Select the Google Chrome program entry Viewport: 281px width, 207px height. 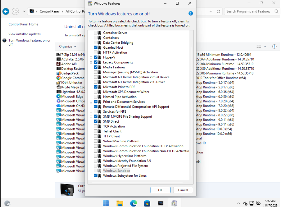click(x=73, y=78)
